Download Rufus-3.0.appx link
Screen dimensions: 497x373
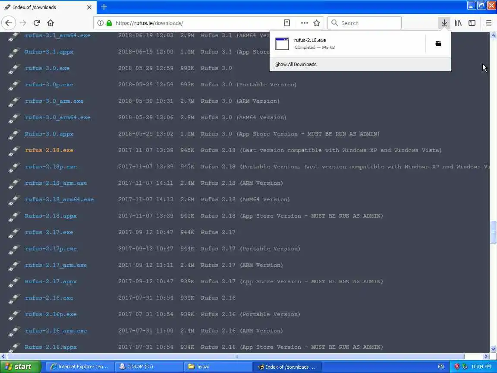point(49,134)
